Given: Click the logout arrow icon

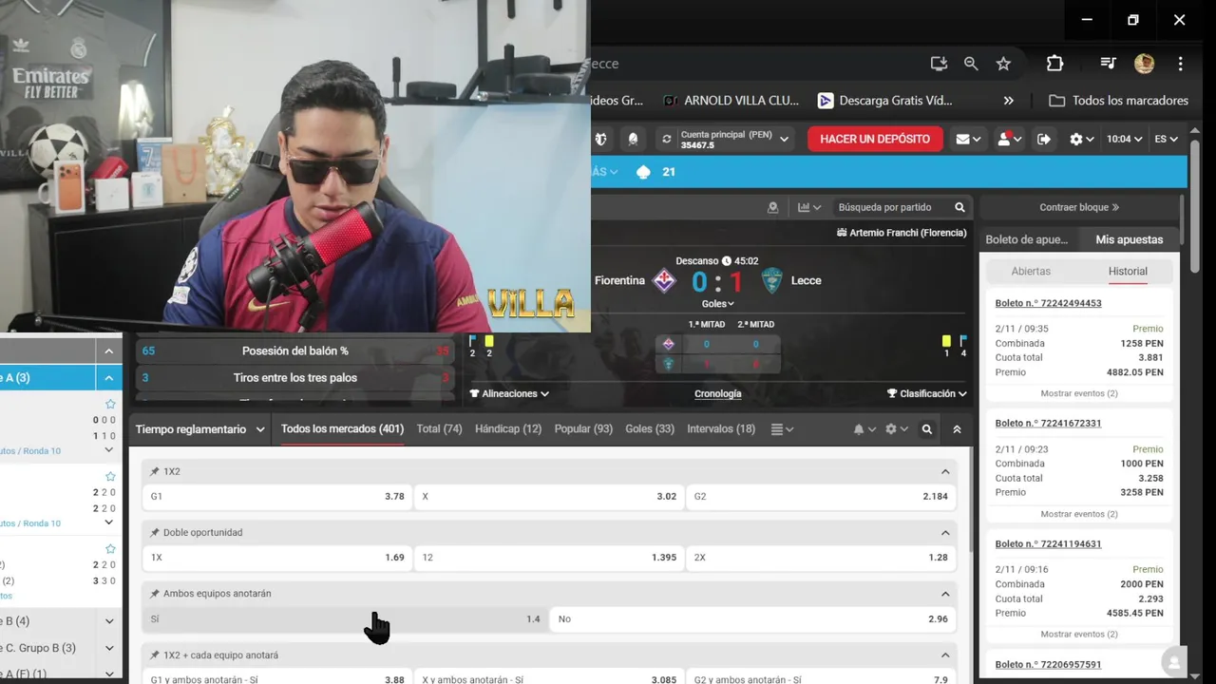Looking at the screenshot, I should pyautogui.click(x=1044, y=139).
